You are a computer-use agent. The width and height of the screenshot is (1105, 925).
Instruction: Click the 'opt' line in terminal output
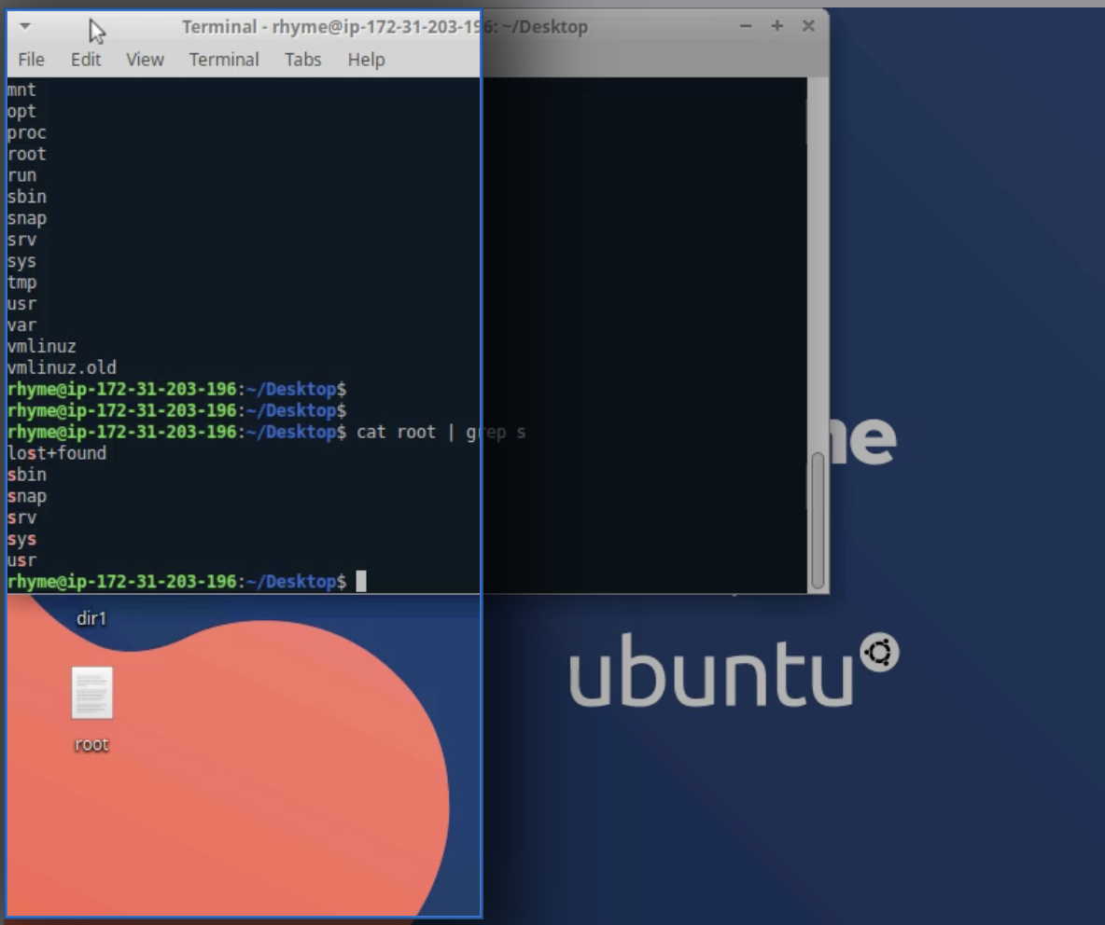pos(21,112)
